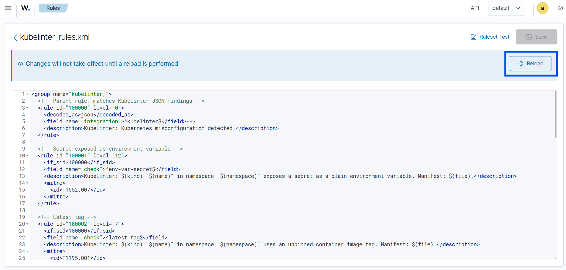Open the hamburger navigation menu
Screen dimensions: 566x270
tap(8, 8)
